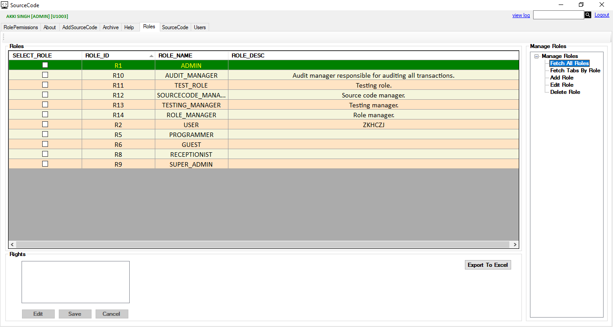Click the 'Source code manager.' cell
The image size is (613, 327).
(x=373, y=95)
